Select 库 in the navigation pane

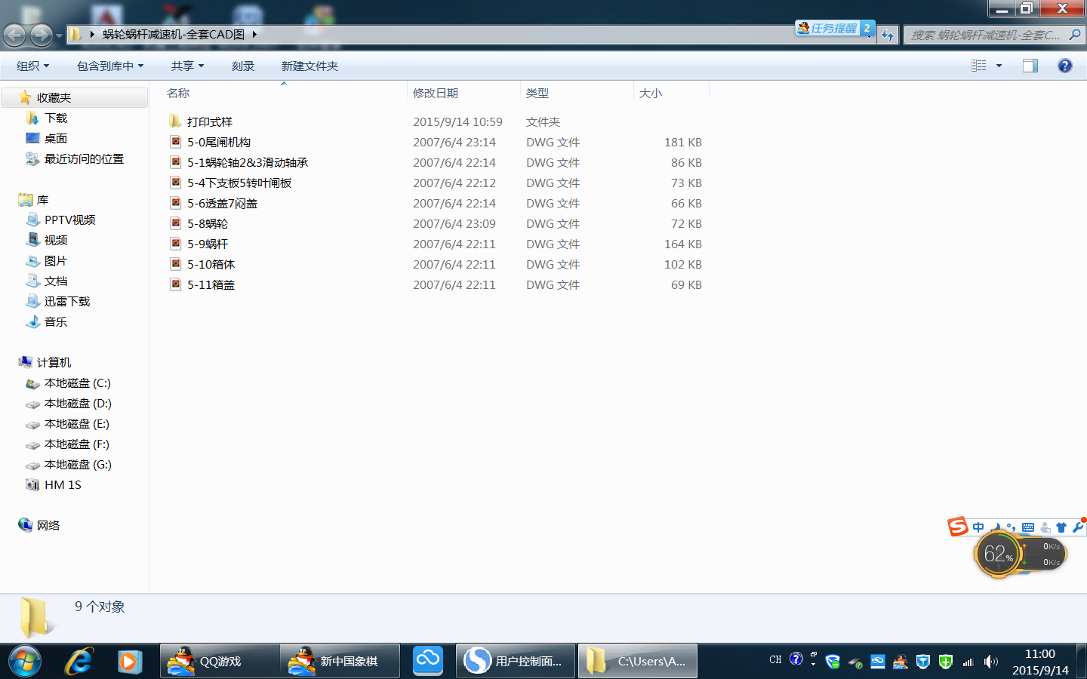[42, 200]
